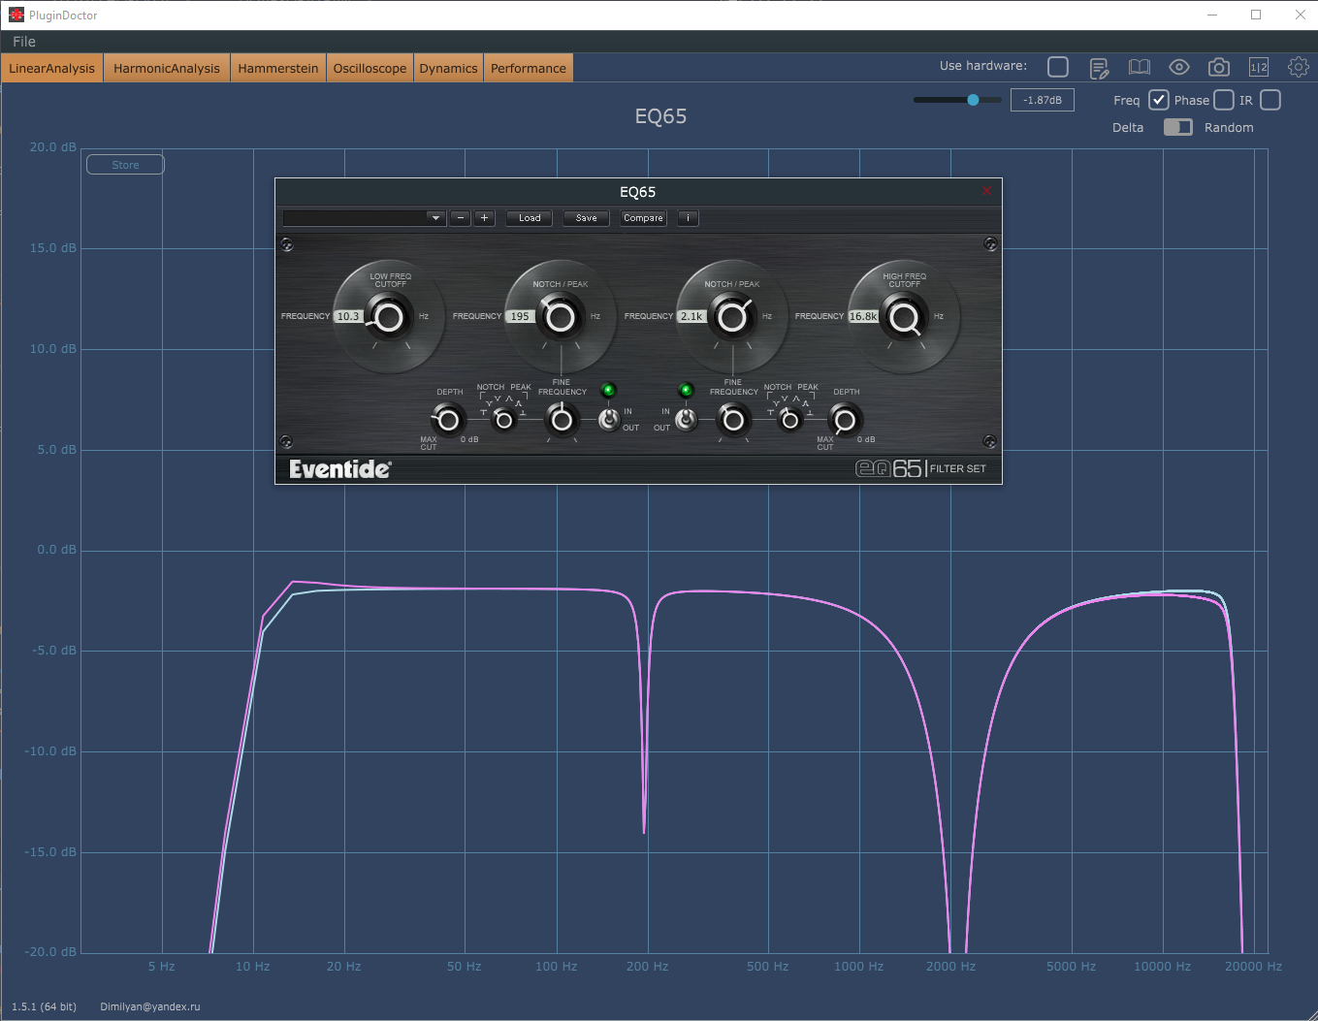Click the 10.3 Hz frequency readout

click(x=348, y=316)
